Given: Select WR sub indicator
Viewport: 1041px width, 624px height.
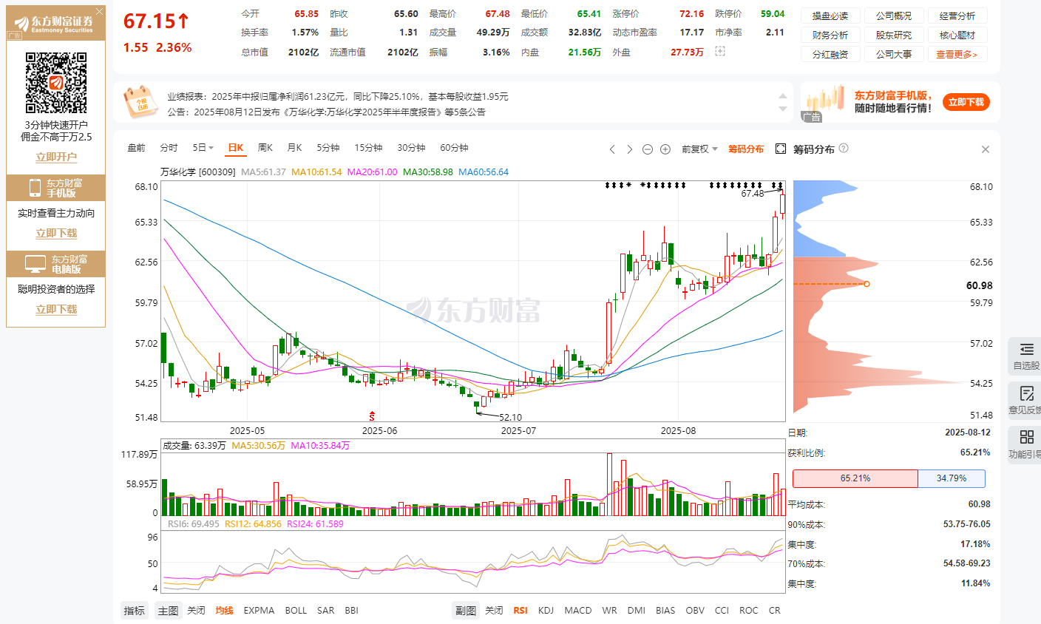Looking at the screenshot, I should (609, 611).
